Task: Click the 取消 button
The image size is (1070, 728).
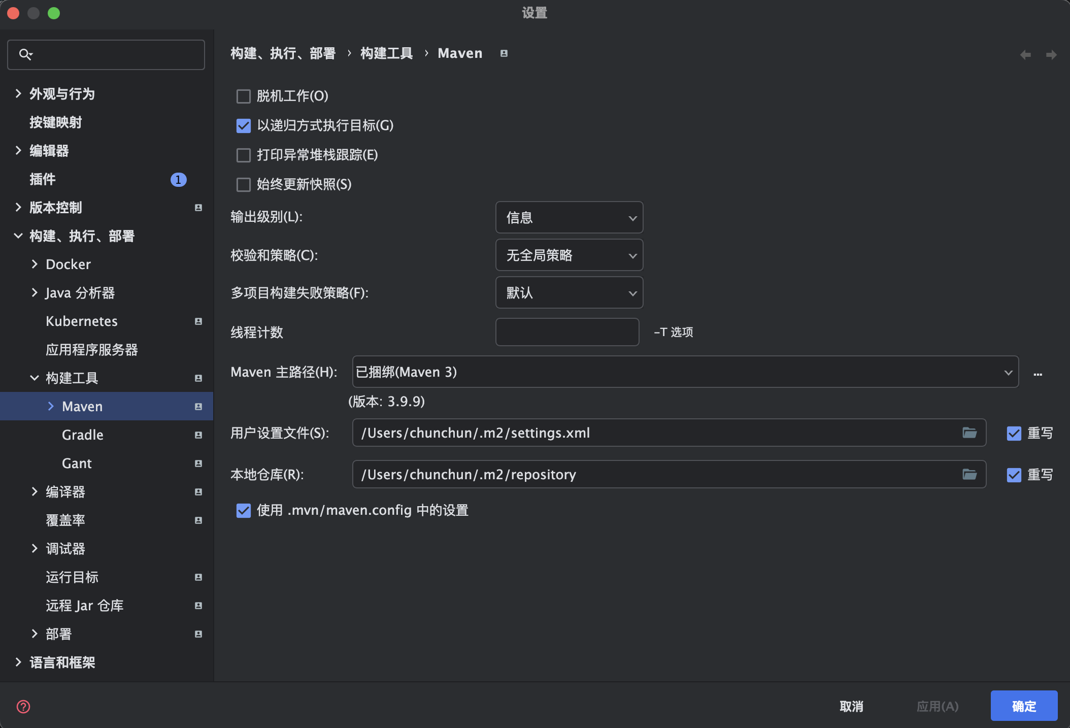Action: [851, 706]
